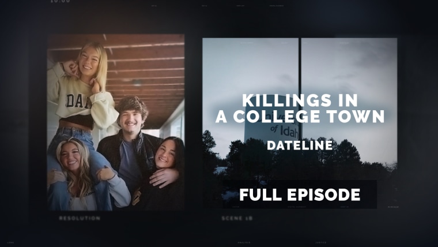Click the FULL EPISODE banner
This screenshot has height=247, width=438.
[x=300, y=194]
